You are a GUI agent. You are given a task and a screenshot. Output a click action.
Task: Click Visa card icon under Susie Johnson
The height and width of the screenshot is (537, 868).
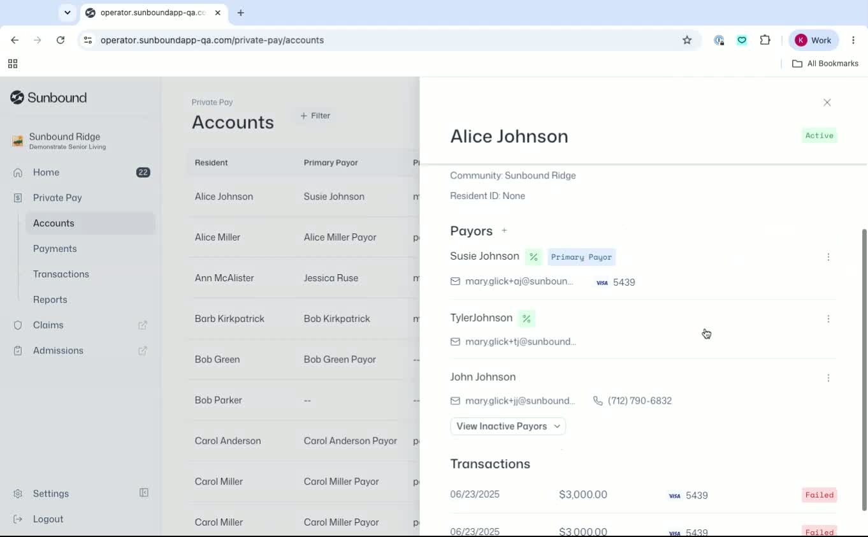click(602, 283)
